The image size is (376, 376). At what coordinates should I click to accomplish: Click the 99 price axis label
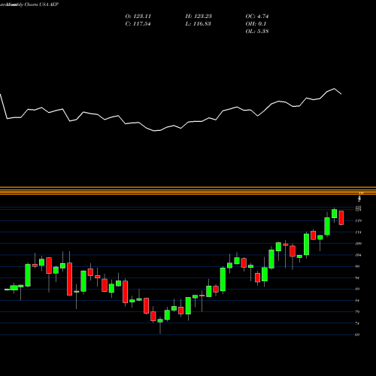[x=358, y=266]
